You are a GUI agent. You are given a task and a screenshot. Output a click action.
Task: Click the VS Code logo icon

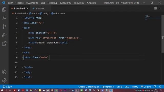pos(3,3)
